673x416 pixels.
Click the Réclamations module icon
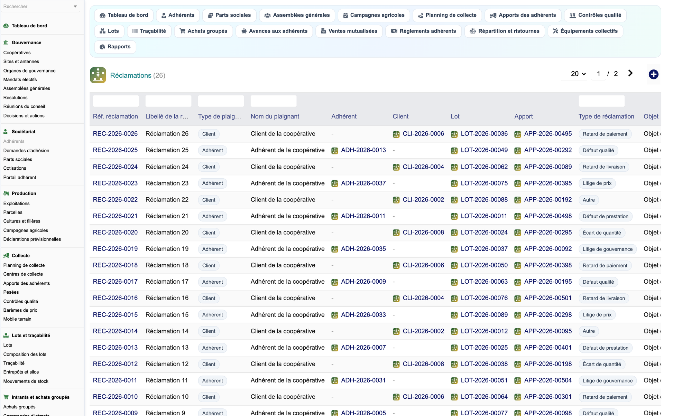coord(98,75)
